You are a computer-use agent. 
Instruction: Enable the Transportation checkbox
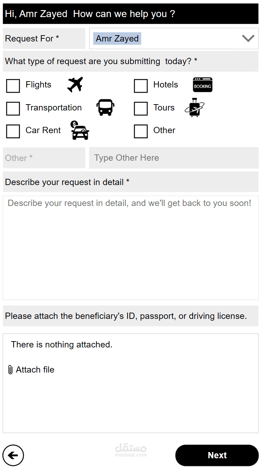13,108
